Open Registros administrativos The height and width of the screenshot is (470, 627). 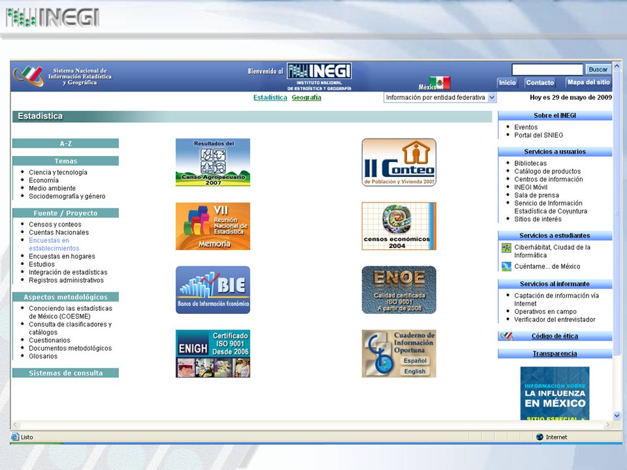66,280
